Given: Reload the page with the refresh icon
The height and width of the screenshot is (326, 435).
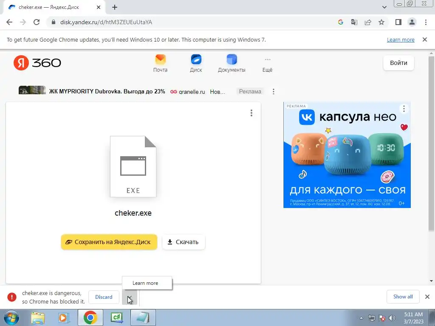Looking at the screenshot, I should pos(37,22).
